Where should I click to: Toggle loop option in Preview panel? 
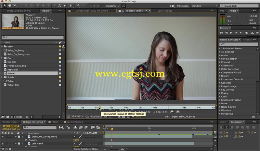252,33
